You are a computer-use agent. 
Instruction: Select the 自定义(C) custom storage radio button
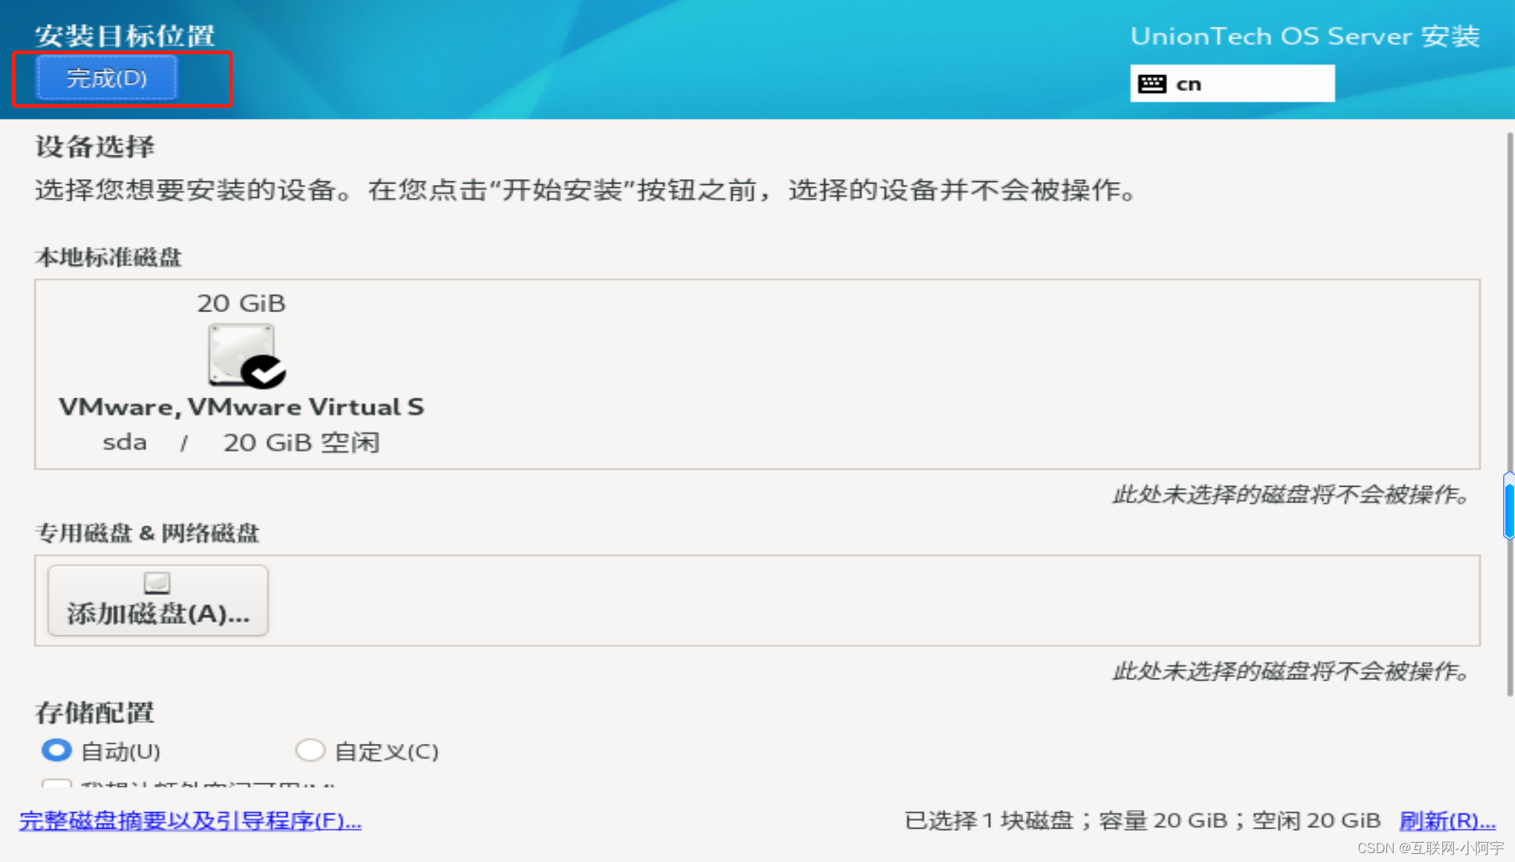coord(310,751)
